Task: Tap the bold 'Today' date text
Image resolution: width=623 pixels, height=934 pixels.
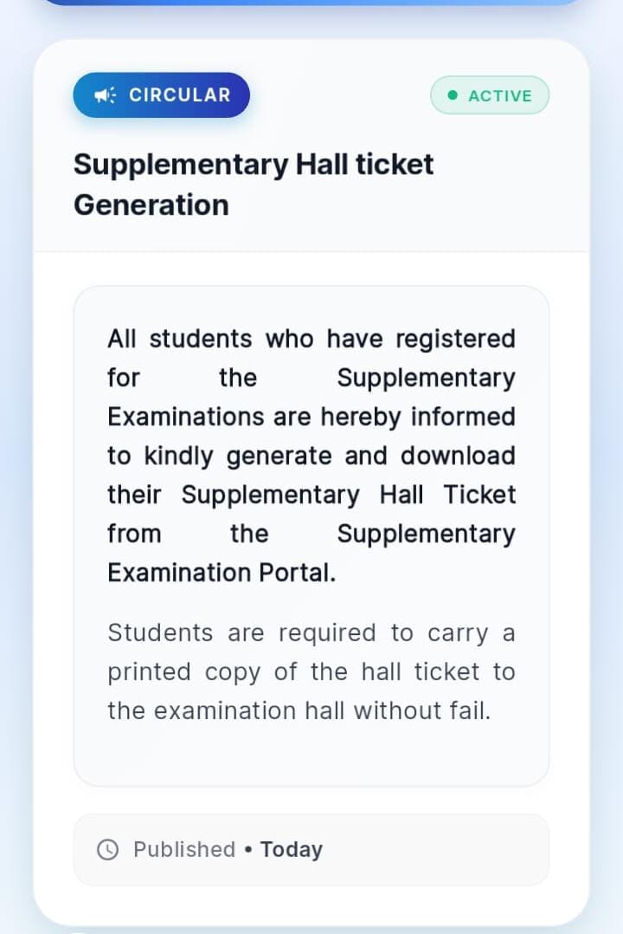Action: (292, 850)
